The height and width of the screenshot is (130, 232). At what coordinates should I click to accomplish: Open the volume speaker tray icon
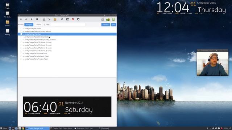coord(216,129)
